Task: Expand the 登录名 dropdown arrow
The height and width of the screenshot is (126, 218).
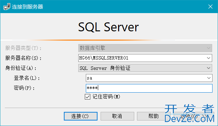Action: pos(209,78)
